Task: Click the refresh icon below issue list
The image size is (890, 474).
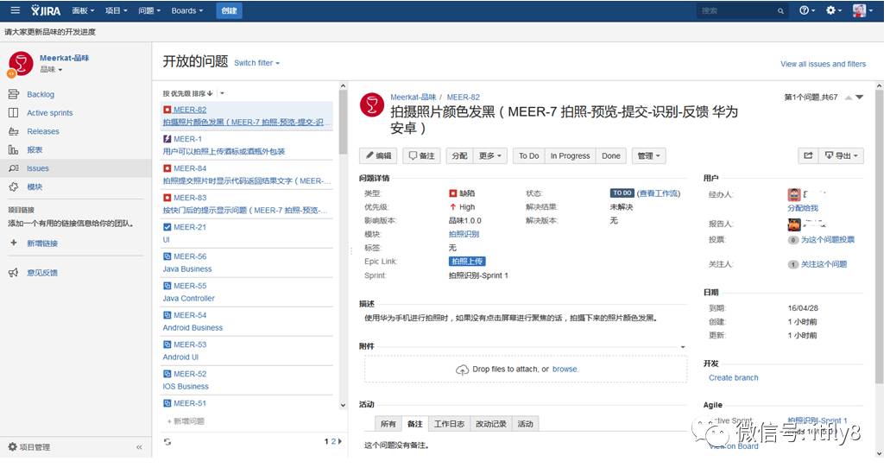Action: click(167, 442)
